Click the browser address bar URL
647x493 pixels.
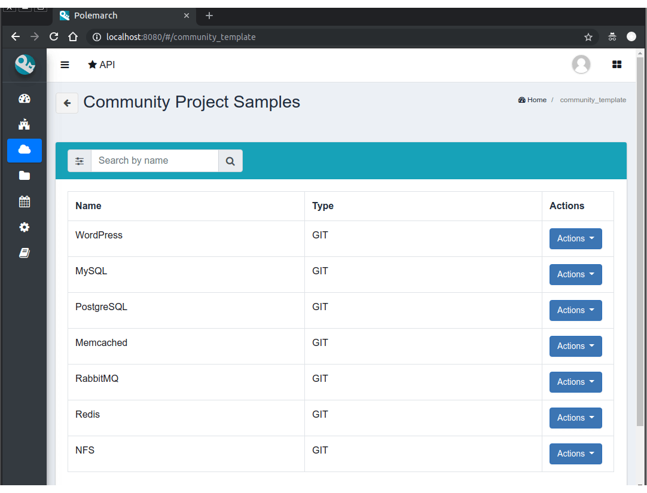[x=181, y=37]
